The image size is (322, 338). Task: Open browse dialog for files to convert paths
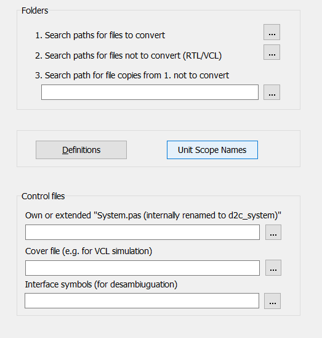[x=272, y=32]
